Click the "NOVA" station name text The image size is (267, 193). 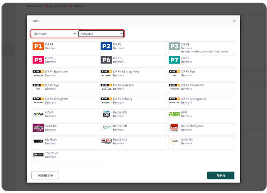point(49,112)
